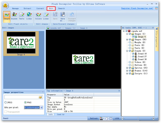This screenshot has width=161, height=123.
Task: Collapse the Image properties panel
Action: pos(43,92)
